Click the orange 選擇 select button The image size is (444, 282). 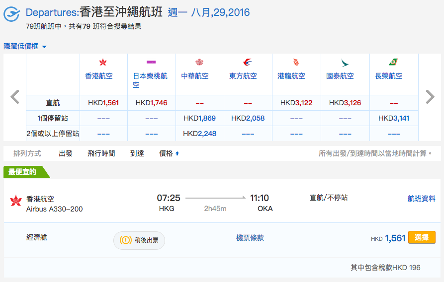(422, 237)
